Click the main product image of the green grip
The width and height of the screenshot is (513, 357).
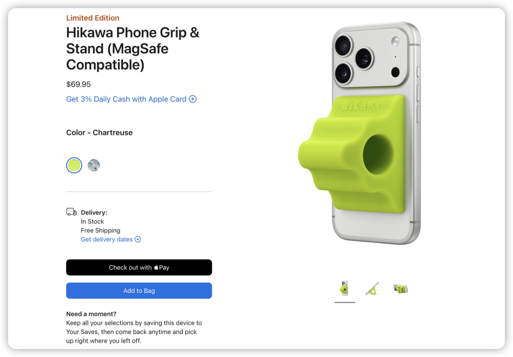[x=359, y=133]
